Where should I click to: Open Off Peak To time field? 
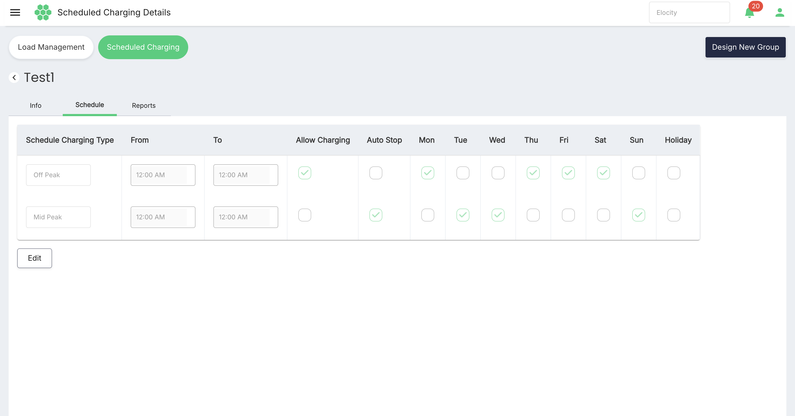(x=246, y=175)
